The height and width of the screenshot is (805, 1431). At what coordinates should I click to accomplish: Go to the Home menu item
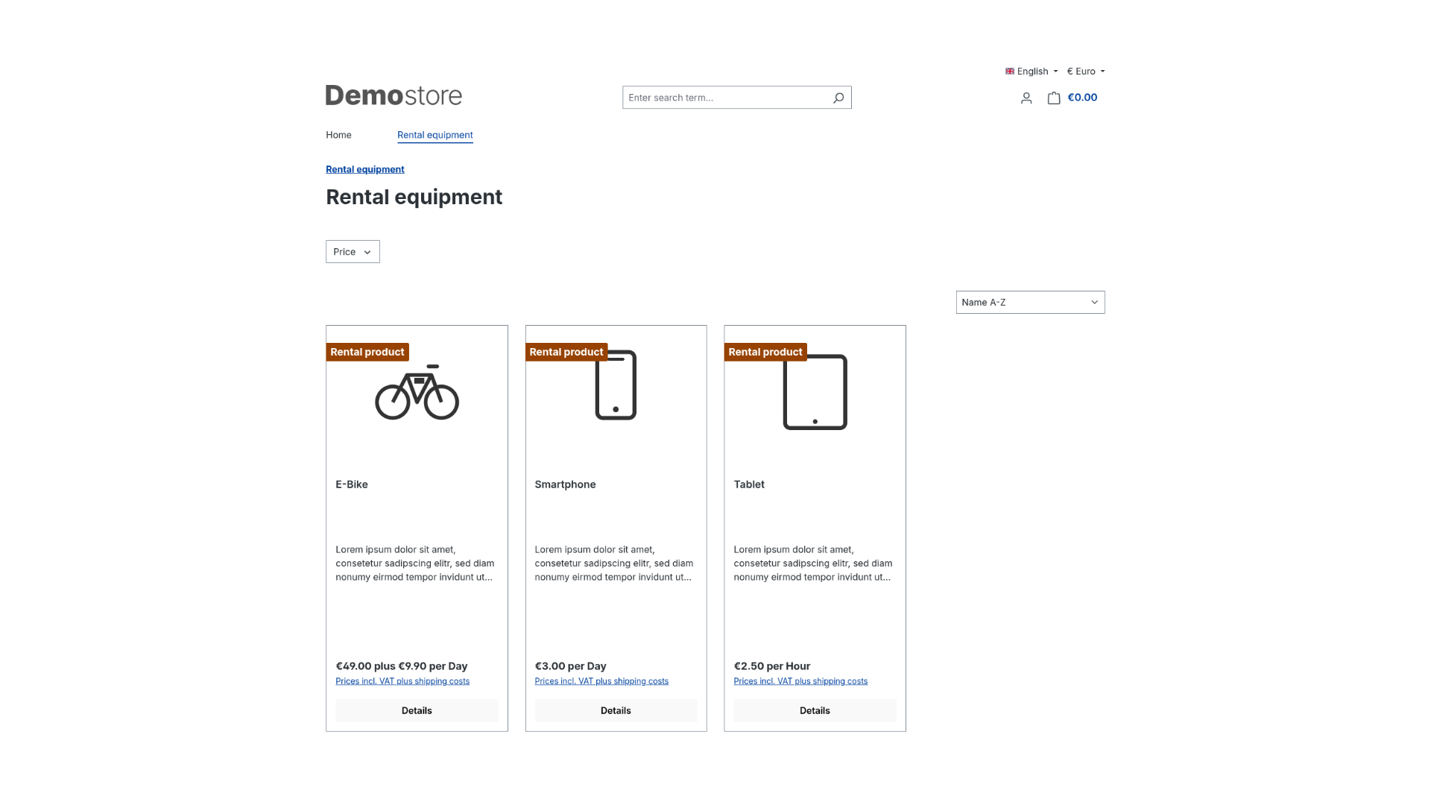(x=338, y=135)
